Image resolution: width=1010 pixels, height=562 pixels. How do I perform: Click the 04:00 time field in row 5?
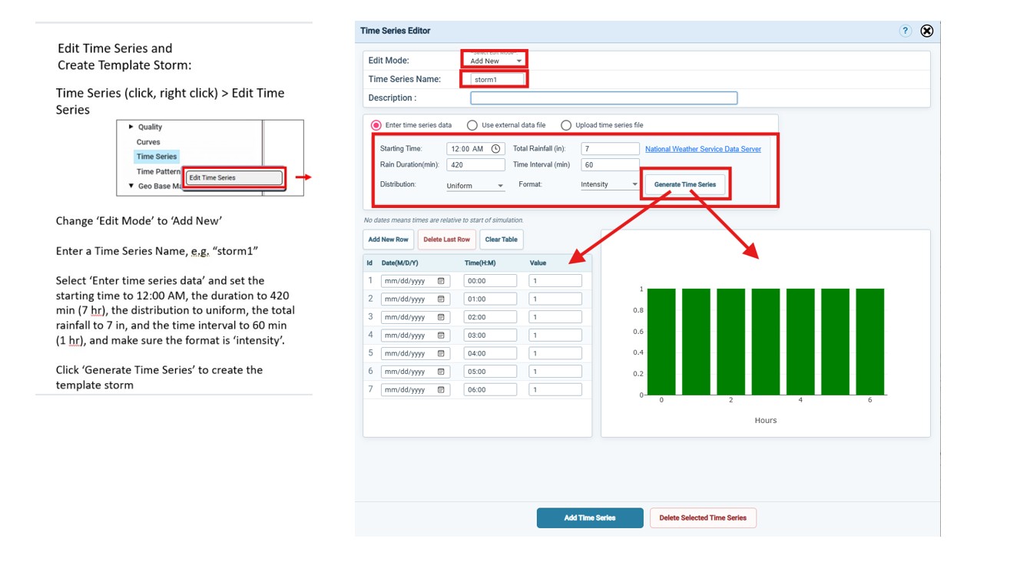point(490,353)
